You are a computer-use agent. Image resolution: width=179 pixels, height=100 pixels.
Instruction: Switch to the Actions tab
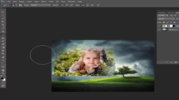[x=171, y=13]
